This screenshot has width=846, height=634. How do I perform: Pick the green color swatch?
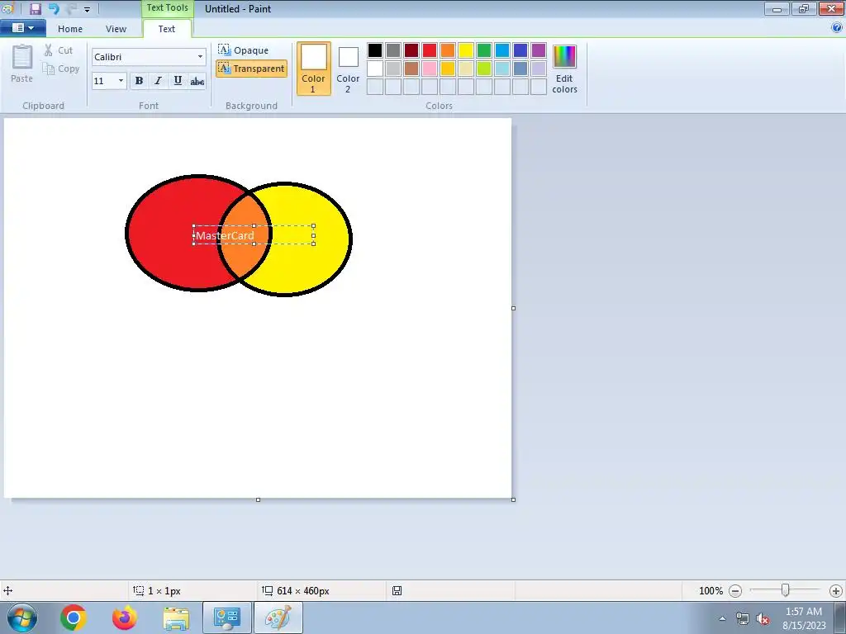[x=484, y=50]
